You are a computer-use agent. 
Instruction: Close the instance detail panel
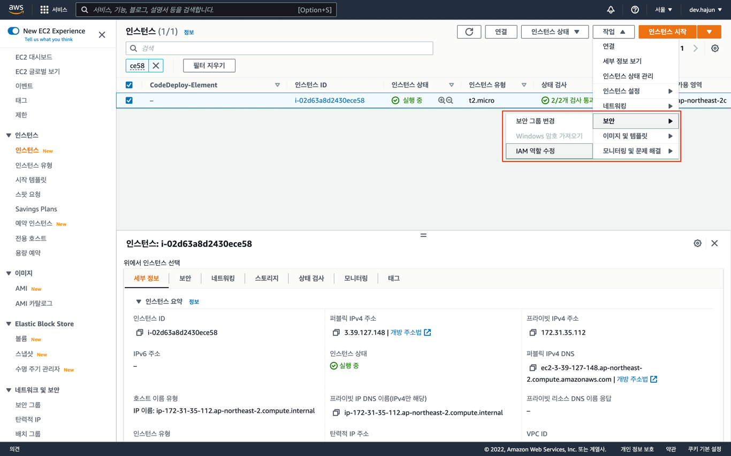point(714,243)
